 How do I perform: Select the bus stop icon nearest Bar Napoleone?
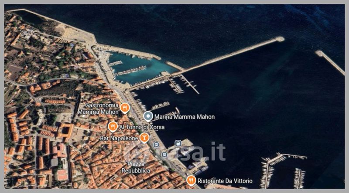pyautogui.click(x=156, y=145)
